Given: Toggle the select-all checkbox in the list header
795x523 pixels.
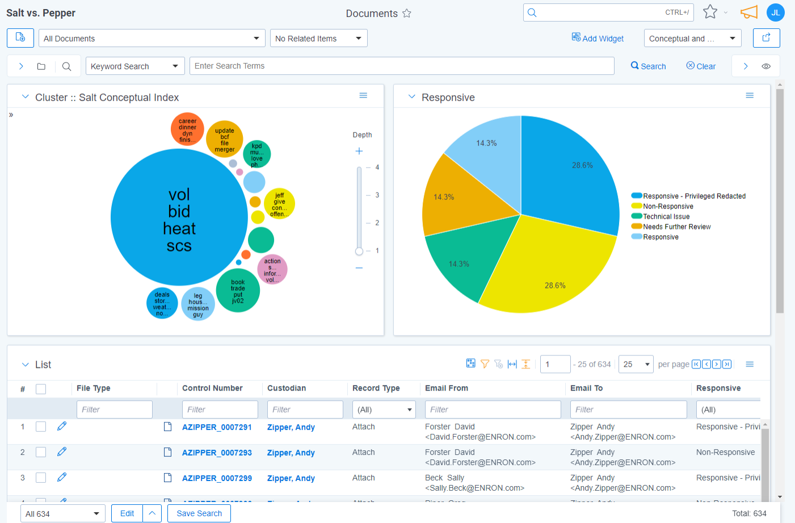Looking at the screenshot, I should pos(40,388).
